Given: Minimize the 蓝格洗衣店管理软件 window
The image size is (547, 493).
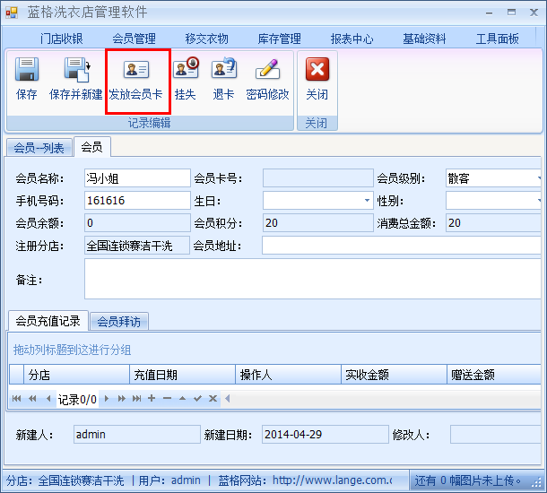Looking at the screenshot, I should tap(489, 13).
